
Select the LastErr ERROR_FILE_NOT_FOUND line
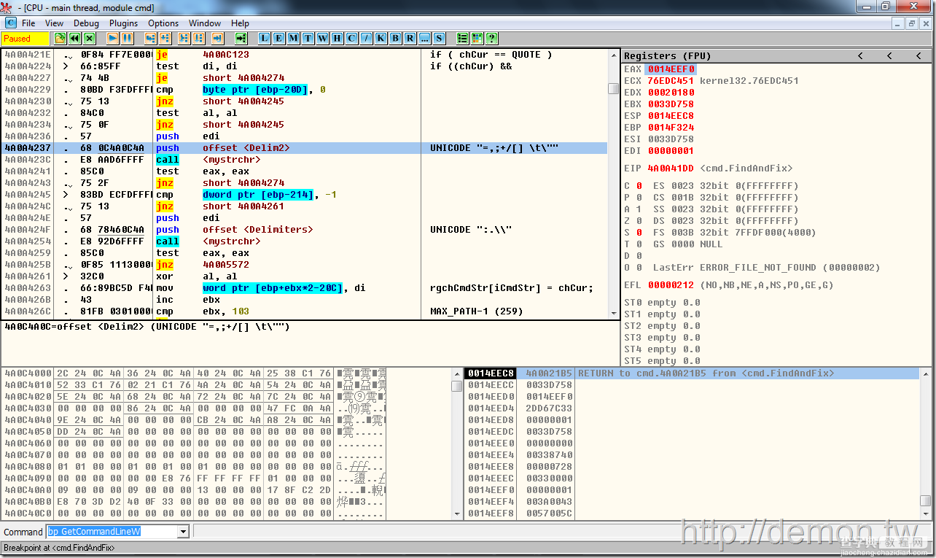[x=766, y=268]
